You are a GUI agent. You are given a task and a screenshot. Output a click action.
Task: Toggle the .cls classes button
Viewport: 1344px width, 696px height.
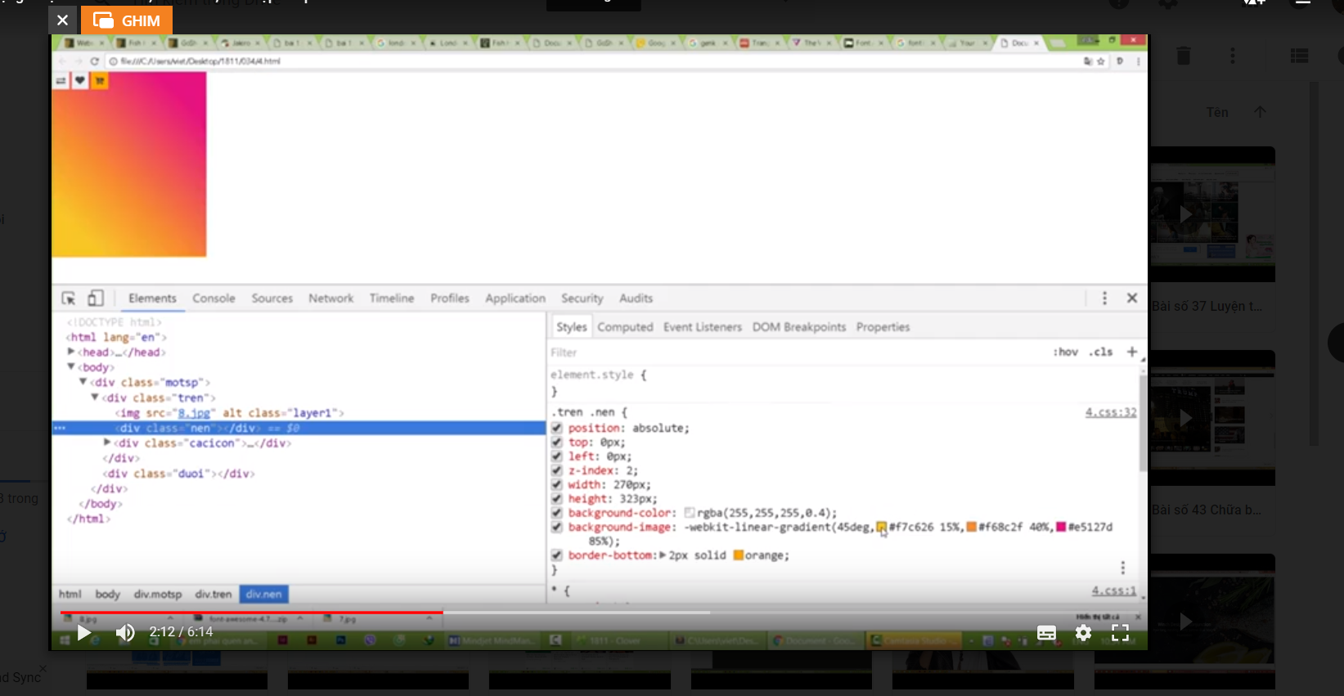pyautogui.click(x=1101, y=352)
